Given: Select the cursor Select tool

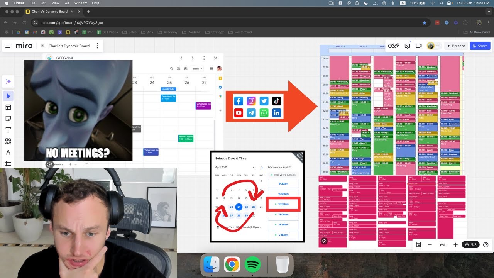Looking at the screenshot, I should [8, 95].
